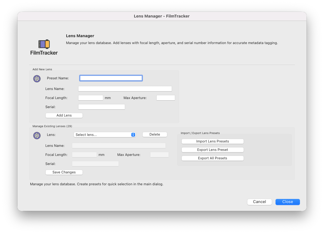324x234 pixels.
Task: Click the Serial field under Add New Lens
Action: point(101,107)
